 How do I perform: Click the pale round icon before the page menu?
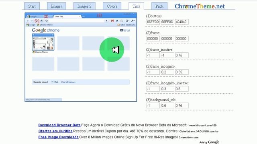[121, 21]
